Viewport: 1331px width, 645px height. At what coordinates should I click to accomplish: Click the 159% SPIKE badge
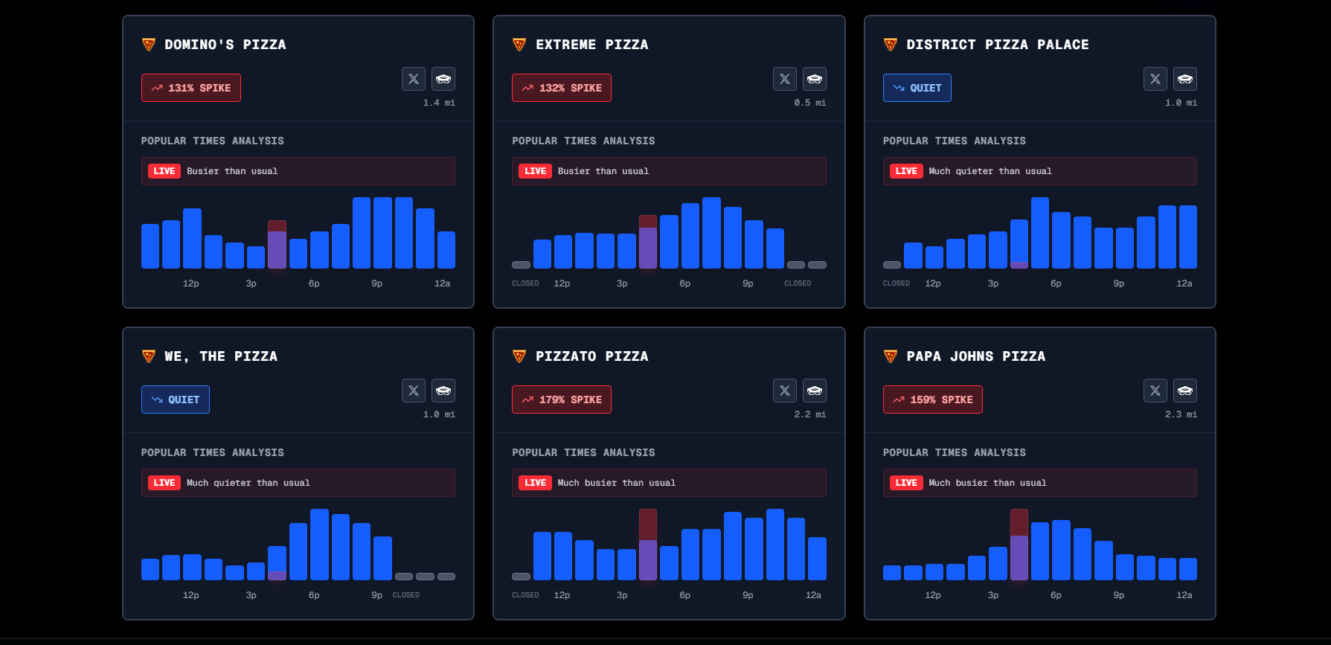[933, 399]
